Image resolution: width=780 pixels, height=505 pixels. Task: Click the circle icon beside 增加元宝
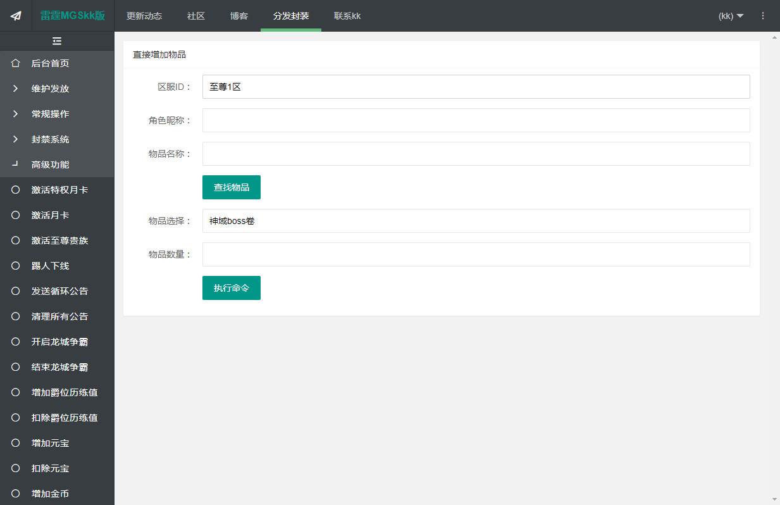(x=16, y=443)
